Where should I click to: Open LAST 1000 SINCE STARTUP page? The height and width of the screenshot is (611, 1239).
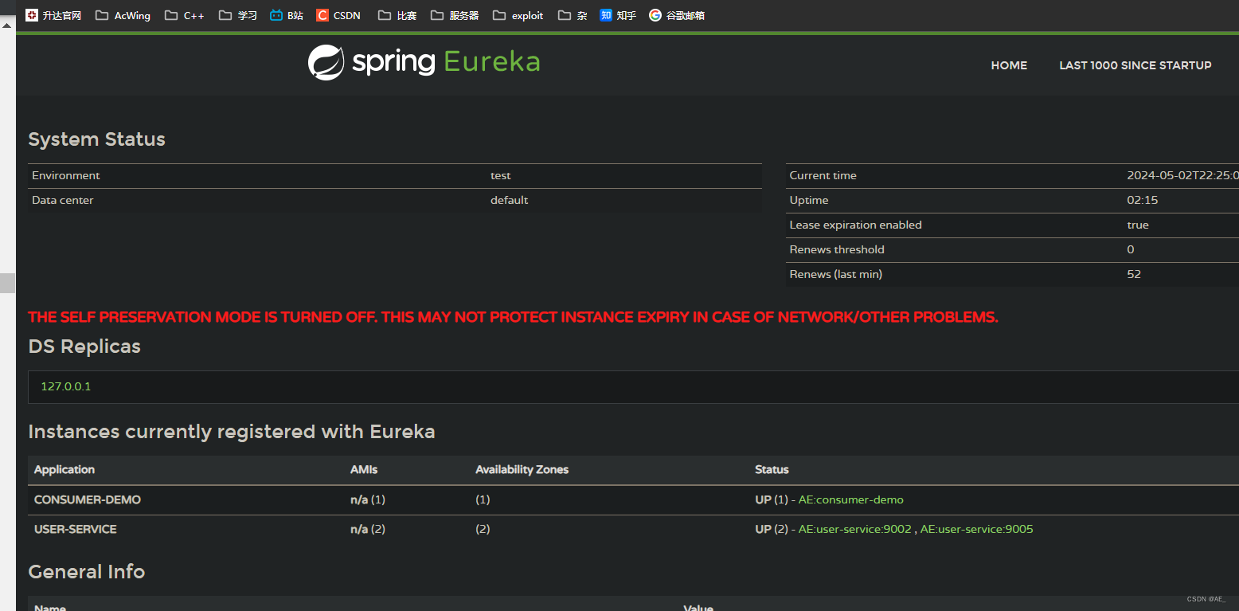click(x=1135, y=65)
